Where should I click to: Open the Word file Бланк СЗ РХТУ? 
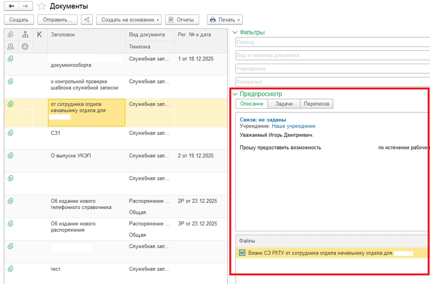[241, 253]
